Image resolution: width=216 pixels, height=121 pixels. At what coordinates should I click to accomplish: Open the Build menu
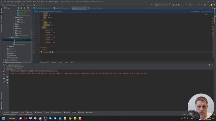(34, 2)
